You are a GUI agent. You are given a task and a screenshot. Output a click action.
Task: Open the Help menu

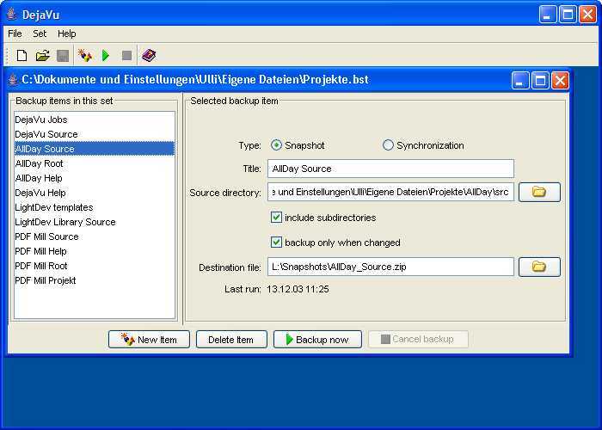(67, 34)
